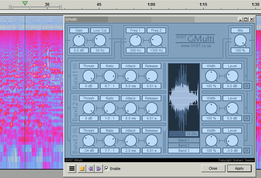Click the 0.0 dB Gain value field
Viewport: 261px width, 178px height.
coord(79,50)
